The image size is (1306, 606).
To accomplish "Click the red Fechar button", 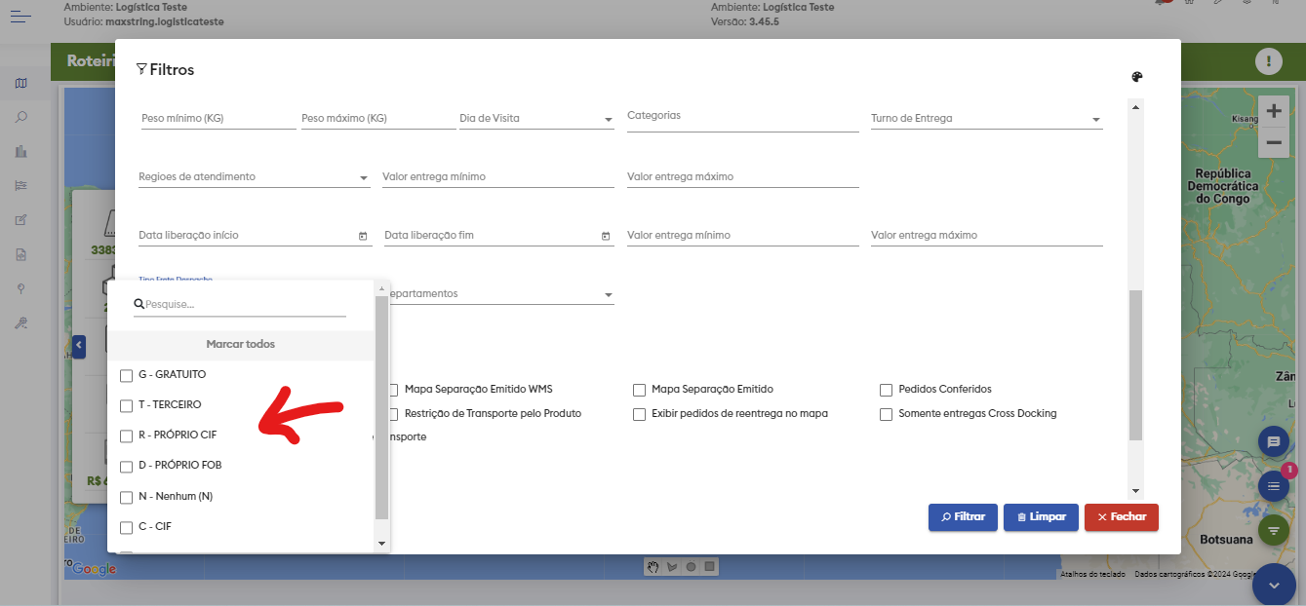I will (1121, 517).
